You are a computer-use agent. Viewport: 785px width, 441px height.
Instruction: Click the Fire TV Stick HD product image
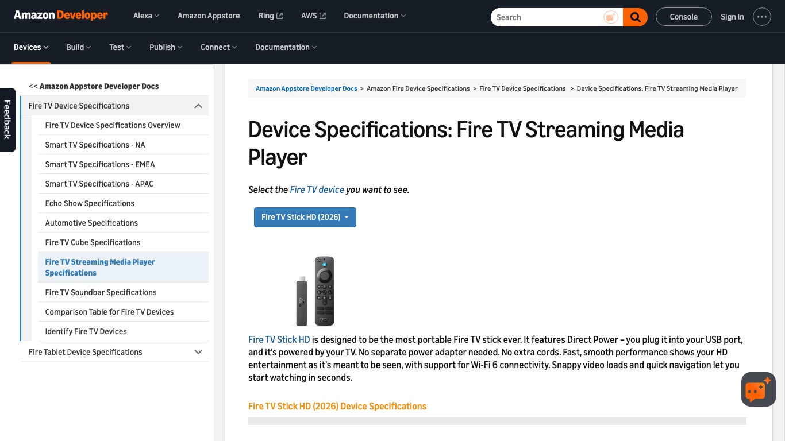[x=315, y=291]
